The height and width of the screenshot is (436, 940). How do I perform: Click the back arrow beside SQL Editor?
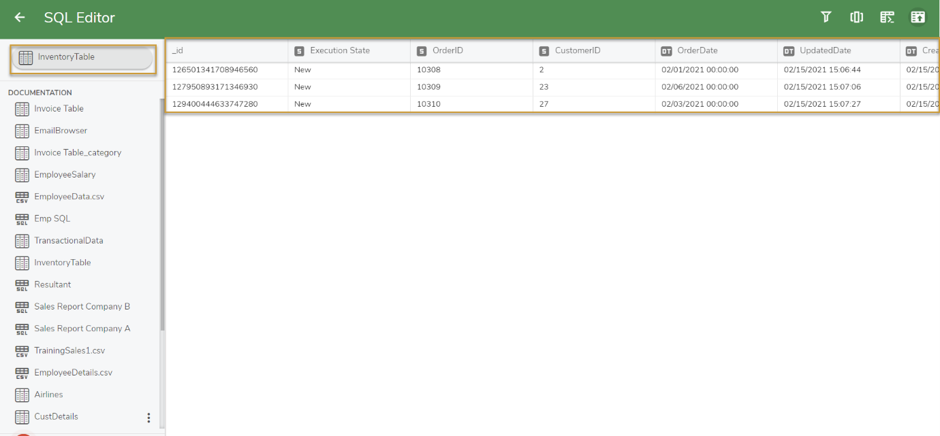point(18,18)
